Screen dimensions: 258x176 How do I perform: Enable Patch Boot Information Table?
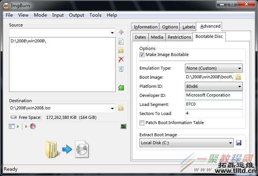(142, 123)
